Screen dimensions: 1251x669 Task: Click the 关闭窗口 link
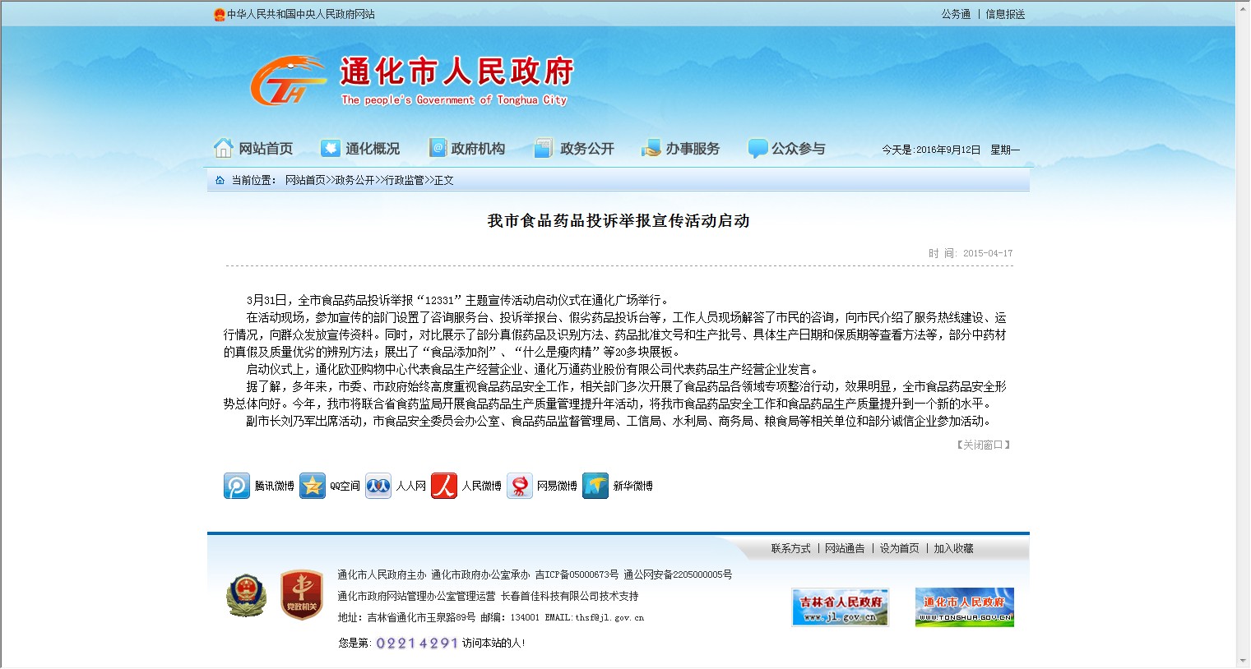[983, 445]
